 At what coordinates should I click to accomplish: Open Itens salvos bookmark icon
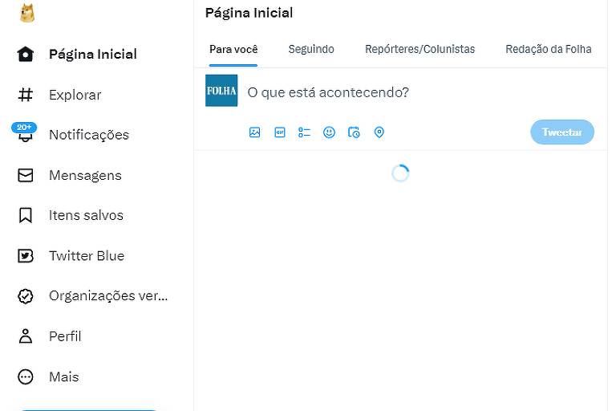(26, 215)
